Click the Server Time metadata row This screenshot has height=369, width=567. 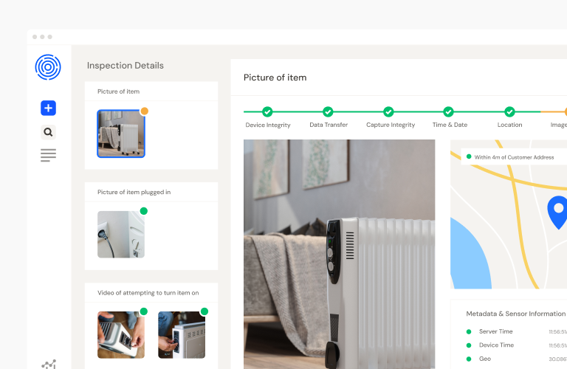516,331
